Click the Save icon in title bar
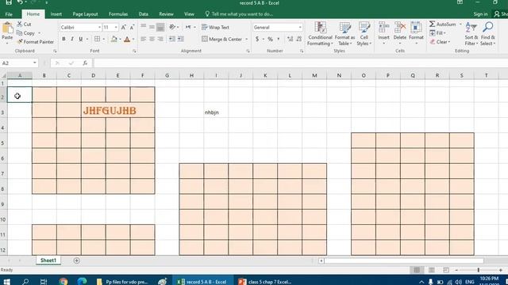This screenshot has width=508, height=285. tap(9, 2)
